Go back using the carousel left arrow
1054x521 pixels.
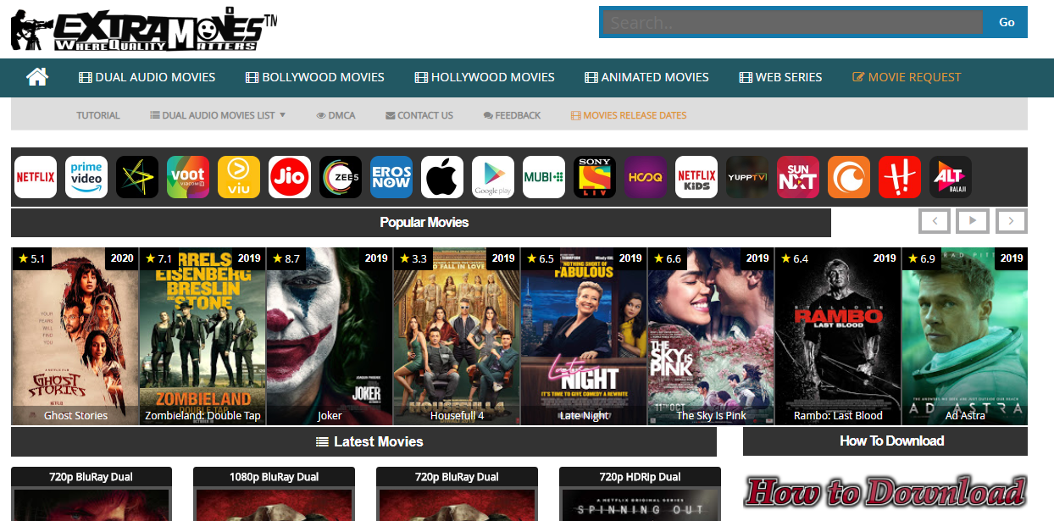[x=934, y=220]
